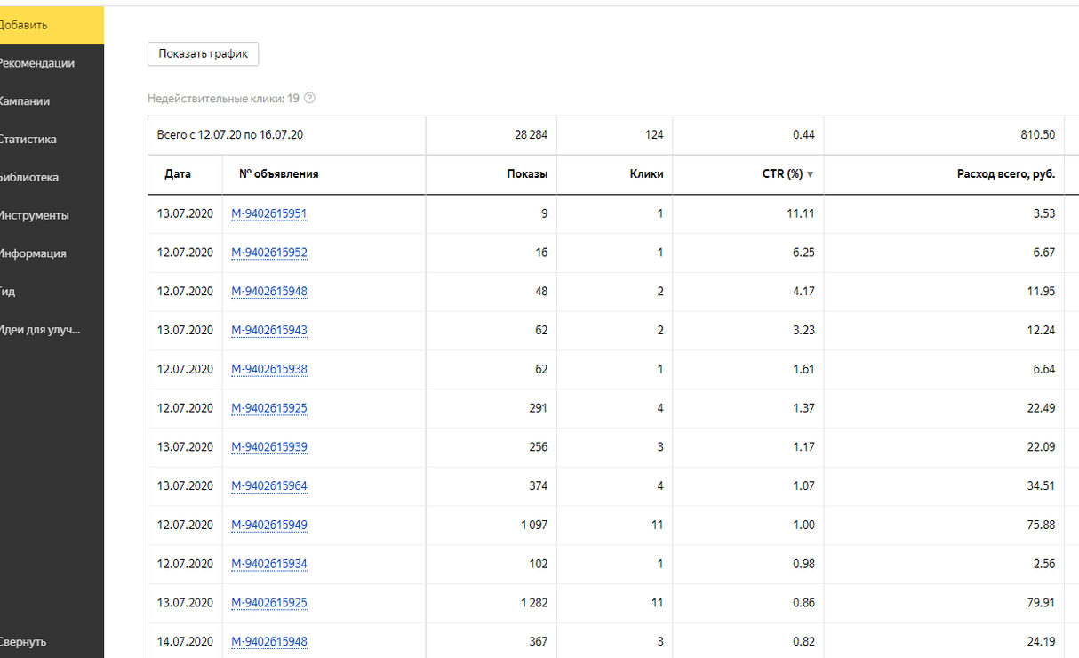Screen dimensions: 1079x658
Task: Open the Гид sidebar item
Action: click(9, 292)
